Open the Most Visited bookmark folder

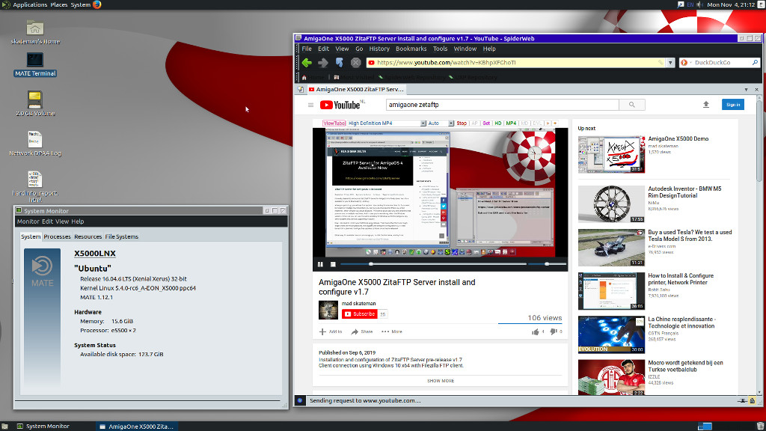tap(354, 77)
